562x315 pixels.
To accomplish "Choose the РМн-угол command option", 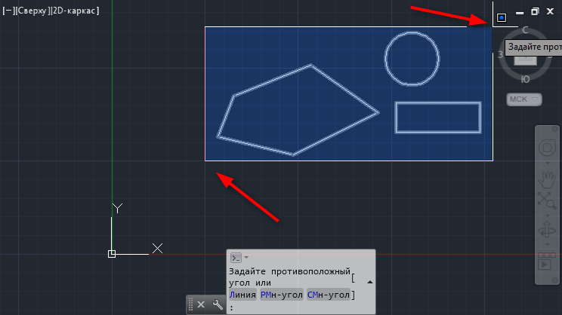I will [x=282, y=295].
